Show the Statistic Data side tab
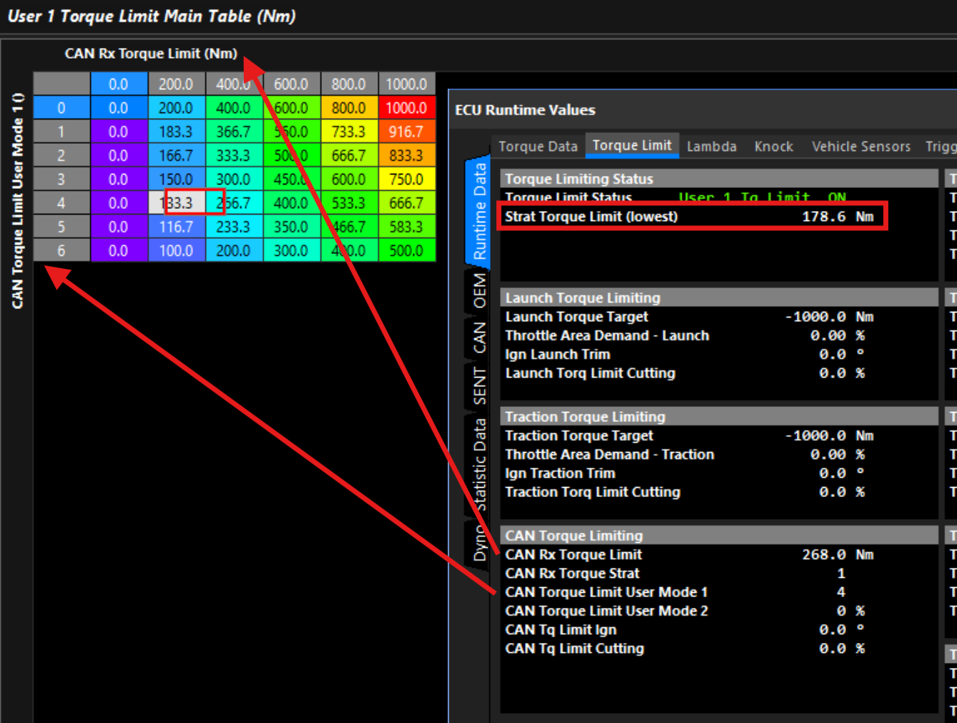957x723 pixels. pos(479,465)
